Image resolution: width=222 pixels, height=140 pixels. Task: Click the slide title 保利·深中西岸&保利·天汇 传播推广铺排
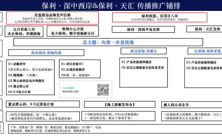click(111, 6)
